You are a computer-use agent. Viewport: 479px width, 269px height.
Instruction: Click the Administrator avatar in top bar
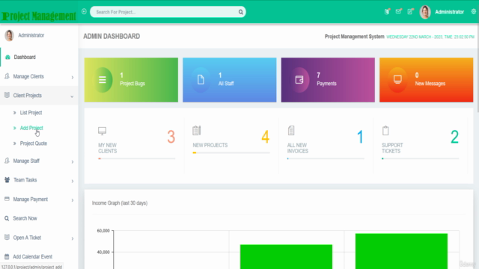[x=425, y=12]
